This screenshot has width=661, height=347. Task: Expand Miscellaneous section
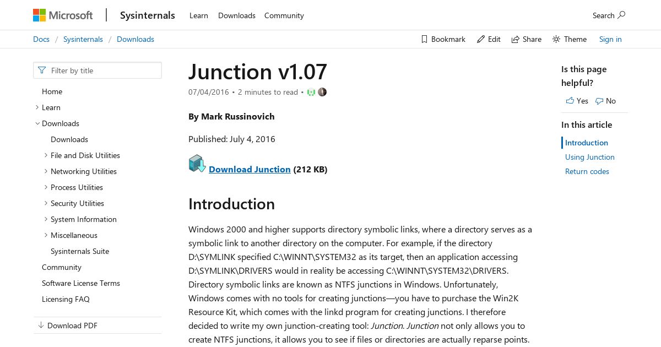click(x=46, y=235)
